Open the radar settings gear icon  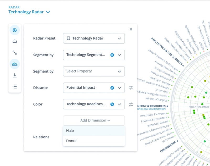[x=14, y=30]
